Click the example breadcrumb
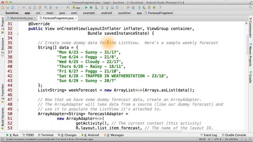253x142 pixels. (89, 13)
